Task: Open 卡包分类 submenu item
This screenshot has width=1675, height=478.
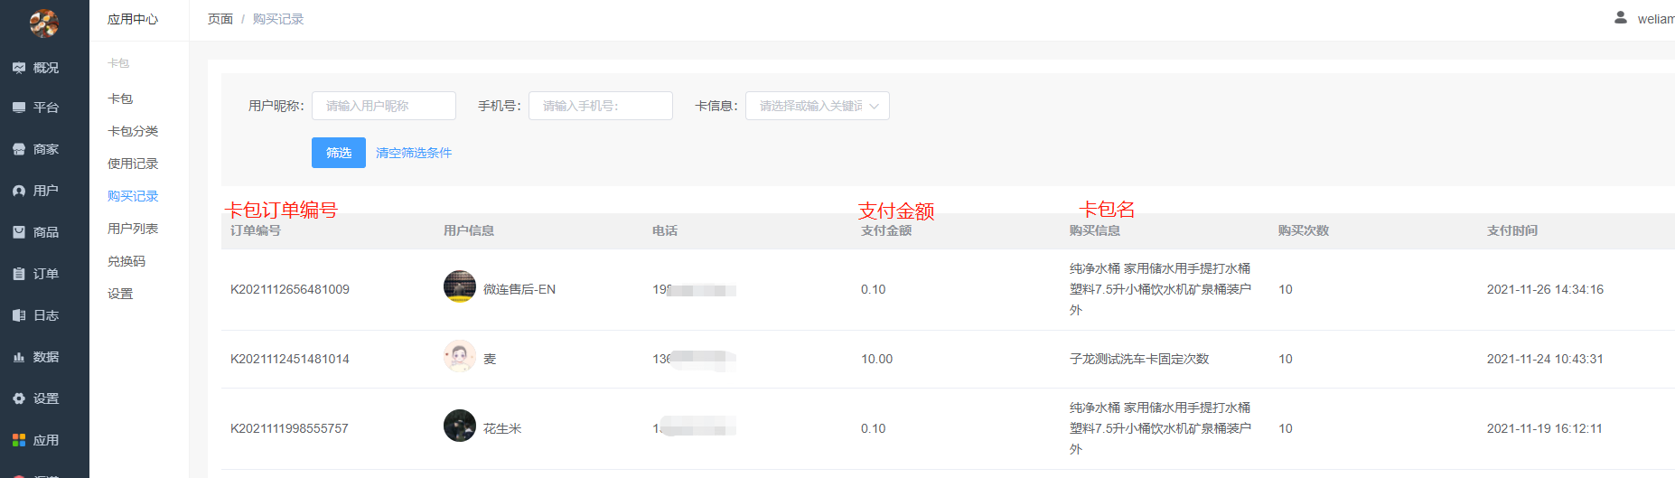Action: pos(133,131)
